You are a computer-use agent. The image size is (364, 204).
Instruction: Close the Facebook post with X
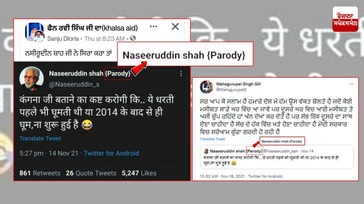click(x=175, y=27)
